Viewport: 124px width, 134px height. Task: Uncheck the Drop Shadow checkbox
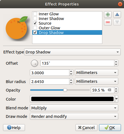(x=35, y=32)
